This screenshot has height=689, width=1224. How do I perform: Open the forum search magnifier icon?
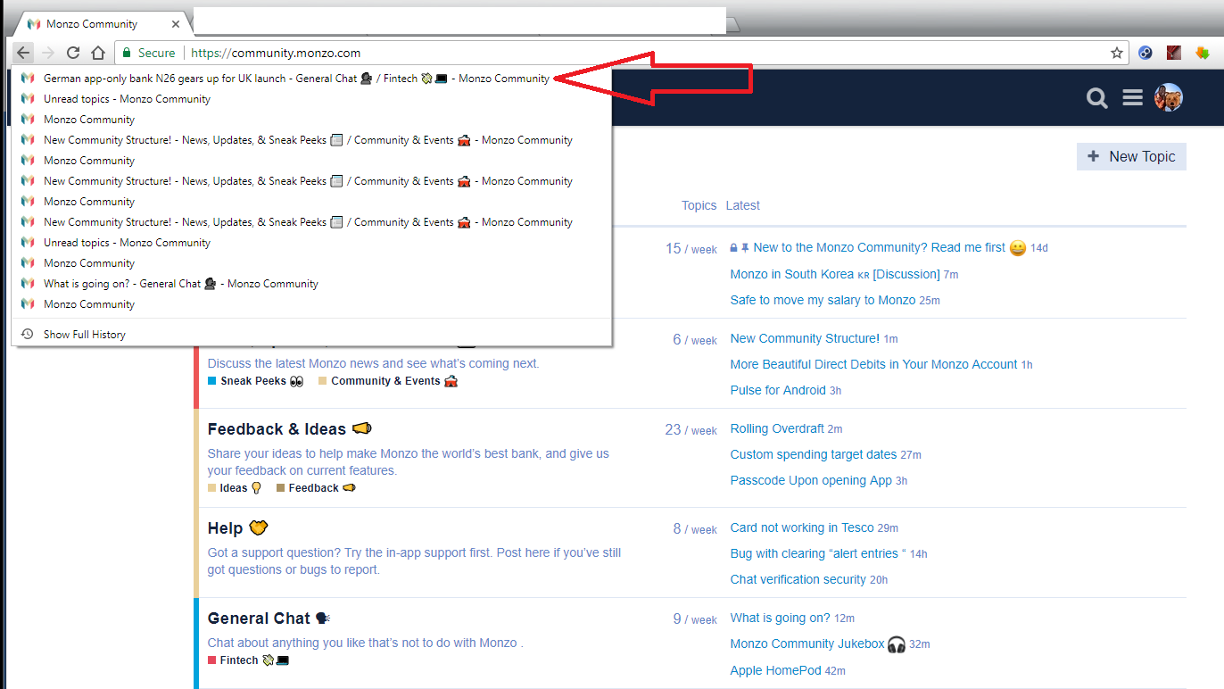(x=1097, y=98)
